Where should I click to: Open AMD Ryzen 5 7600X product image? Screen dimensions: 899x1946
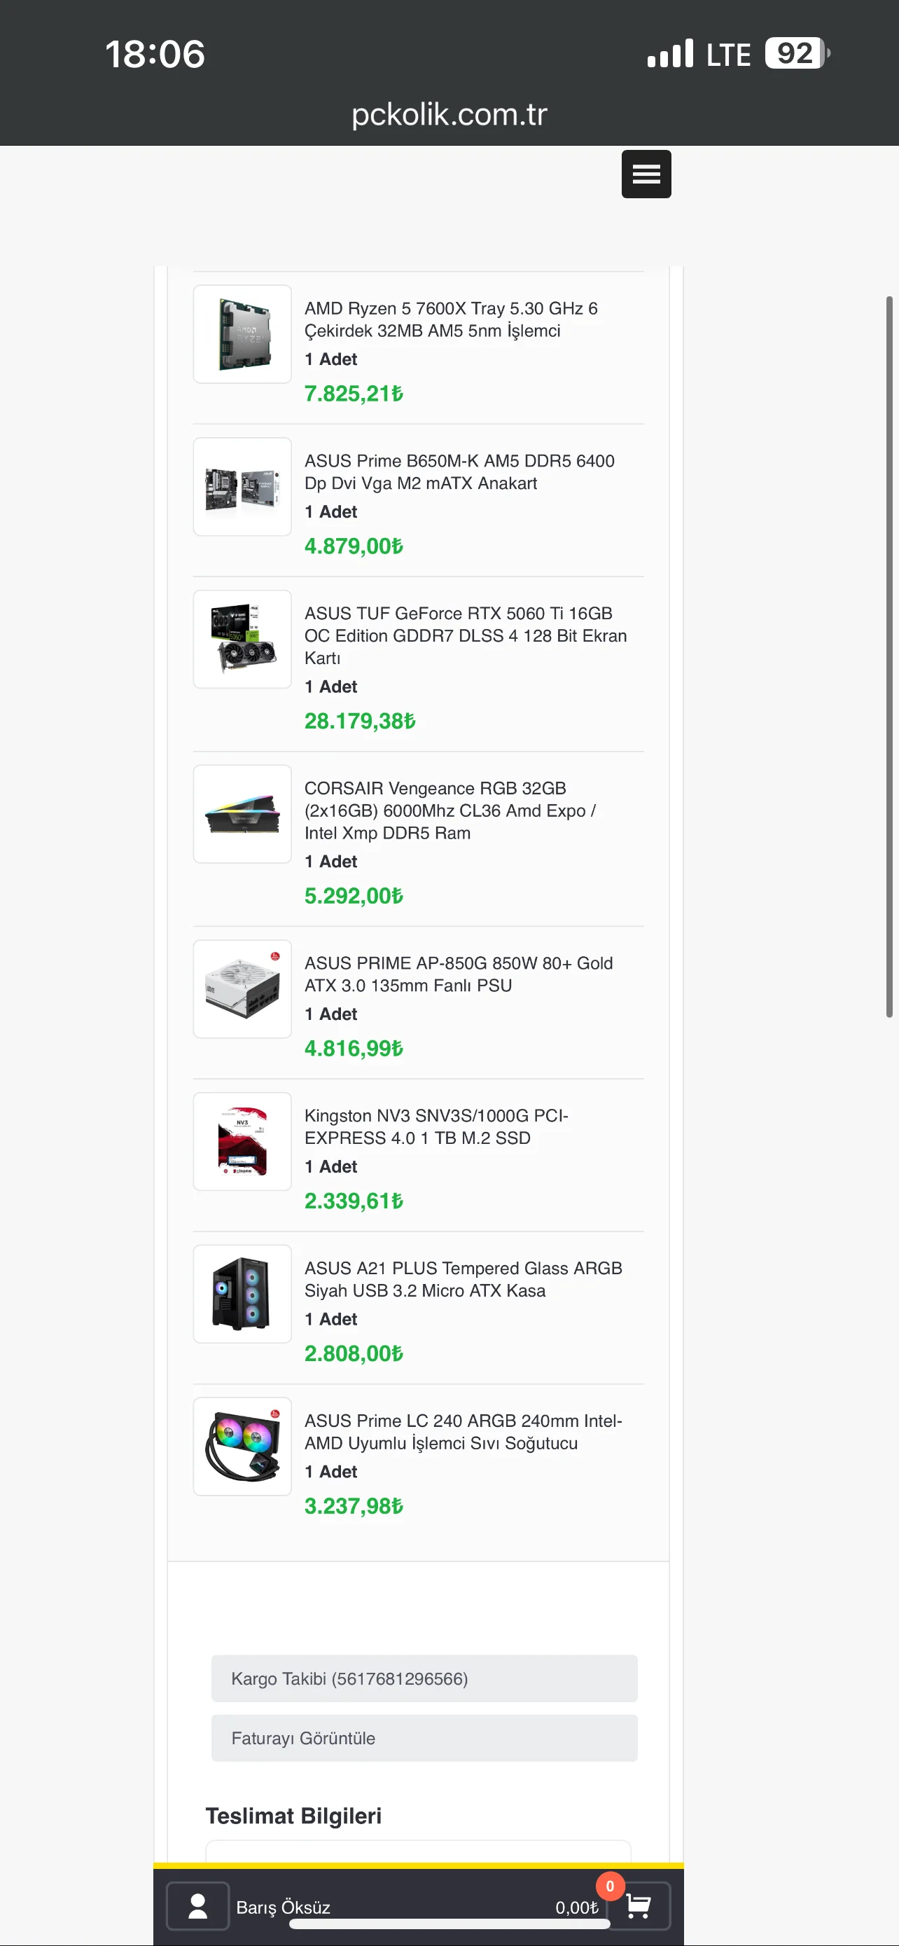click(x=242, y=334)
